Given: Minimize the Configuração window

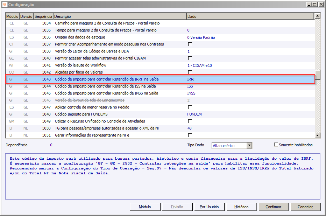Looking at the screenshot, I should (309, 4).
